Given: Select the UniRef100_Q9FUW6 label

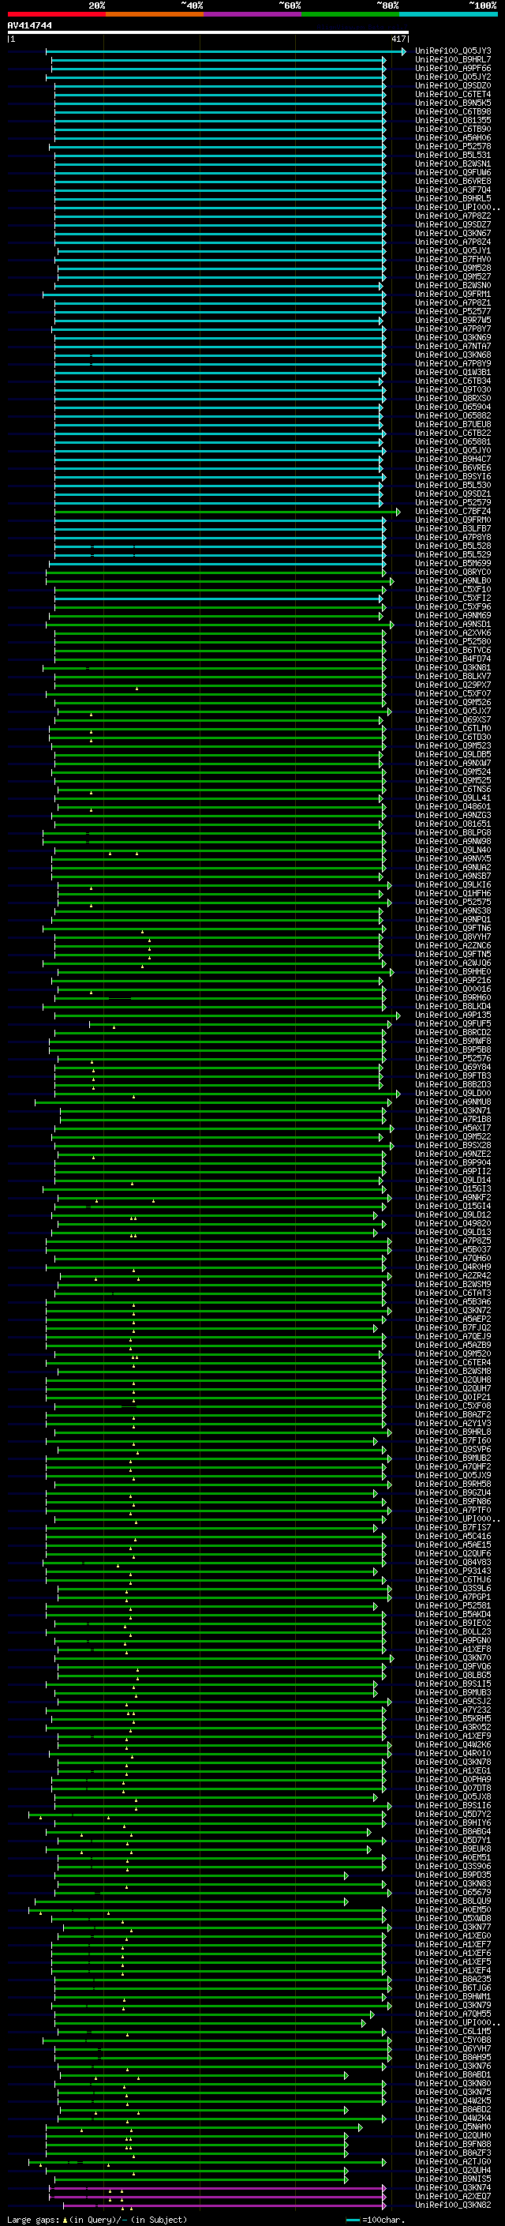Looking at the screenshot, I should coord(452,173).
